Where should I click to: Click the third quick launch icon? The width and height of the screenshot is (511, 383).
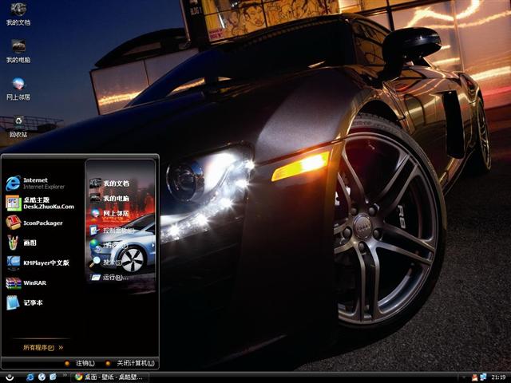click(x=53, y=377)
